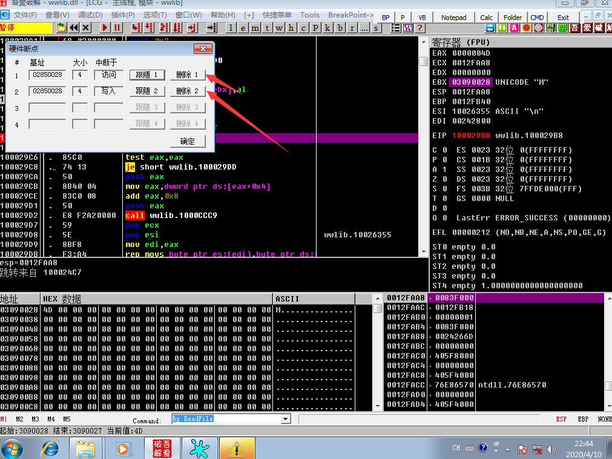Open the memory map 'm' window icon
Screen dimensions: 612x459
255,28
